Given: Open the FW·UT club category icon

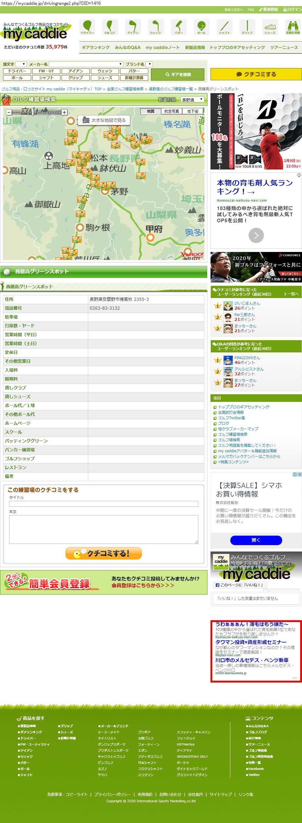Looking at the screenshot, I should [110, 27].
